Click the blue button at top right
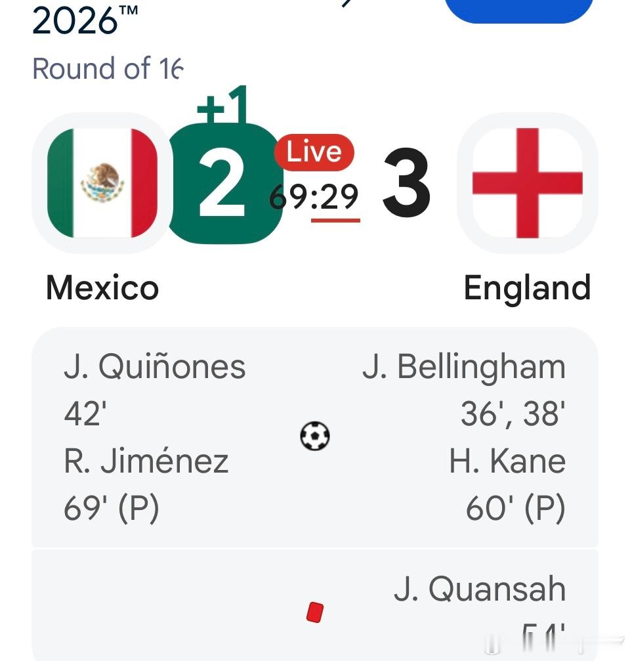 coord(518,10)
